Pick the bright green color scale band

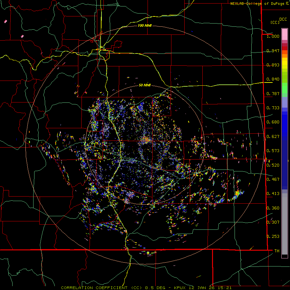pos(285,88)
